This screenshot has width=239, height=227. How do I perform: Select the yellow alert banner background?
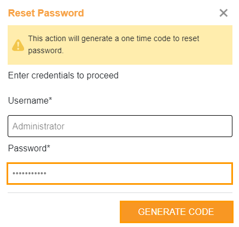[120, 45]
